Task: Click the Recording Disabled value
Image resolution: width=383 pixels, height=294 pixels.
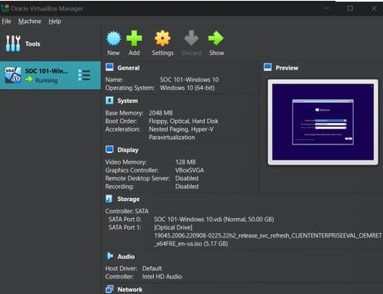Action: (x=186, y=186)
